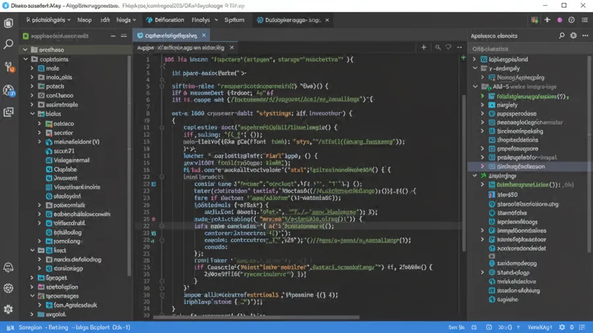Open the Source Control branch icon with orange badge

click(9, 67)
